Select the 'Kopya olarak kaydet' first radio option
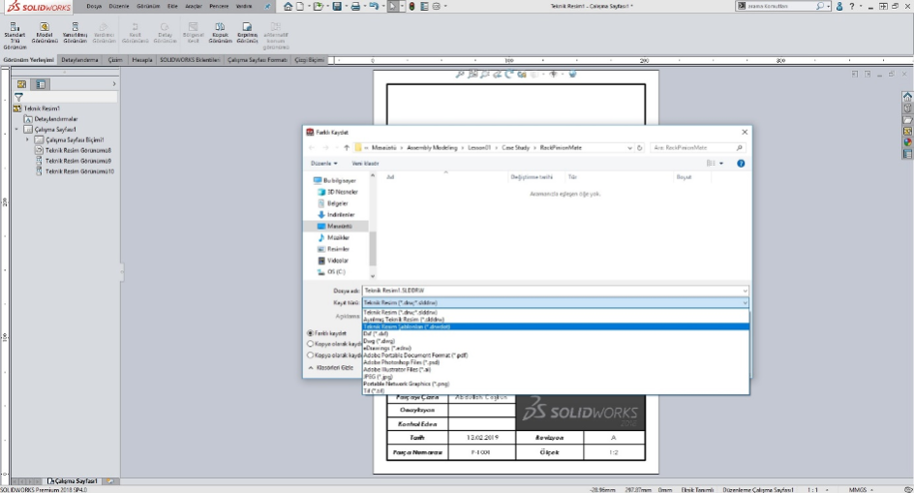 click(310, 343)
